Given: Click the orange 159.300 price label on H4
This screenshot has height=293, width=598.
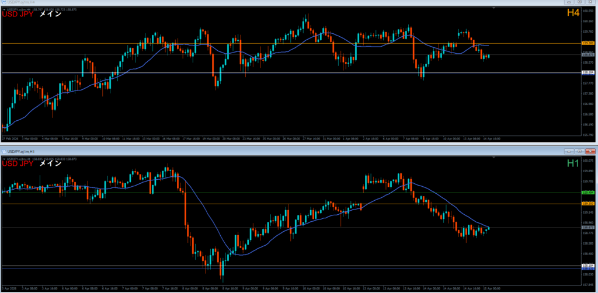Looking at the screenshot, I should [588, 43].
